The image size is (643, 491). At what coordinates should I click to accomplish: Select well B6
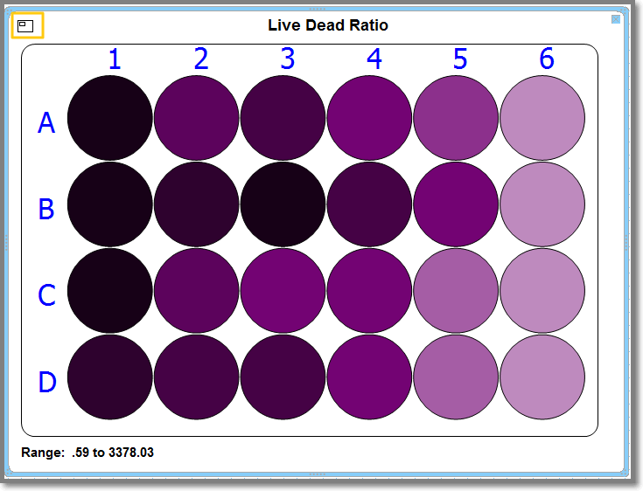point(542,204)
